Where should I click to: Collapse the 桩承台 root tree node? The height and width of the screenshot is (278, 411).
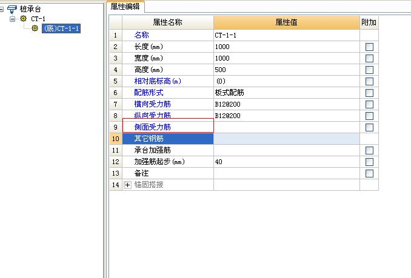pyautogui.click(x=1, y=10)
